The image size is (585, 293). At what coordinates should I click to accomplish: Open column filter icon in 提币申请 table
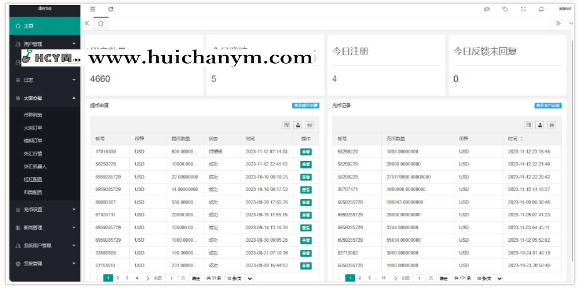286,125
